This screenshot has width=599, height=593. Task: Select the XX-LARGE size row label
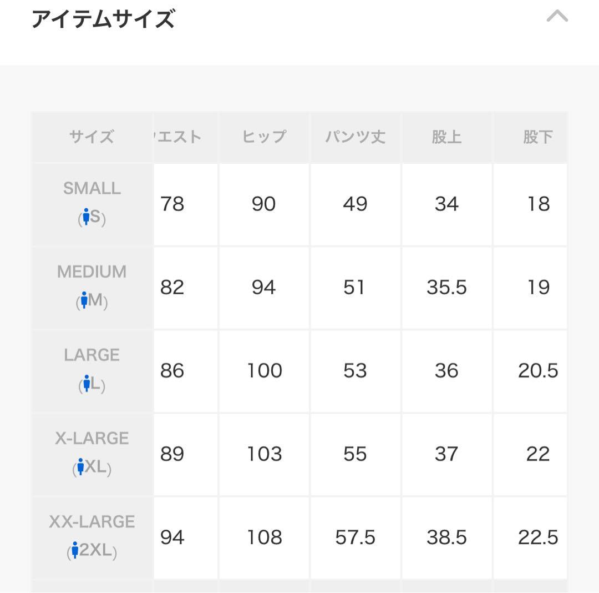pos(92,522)
